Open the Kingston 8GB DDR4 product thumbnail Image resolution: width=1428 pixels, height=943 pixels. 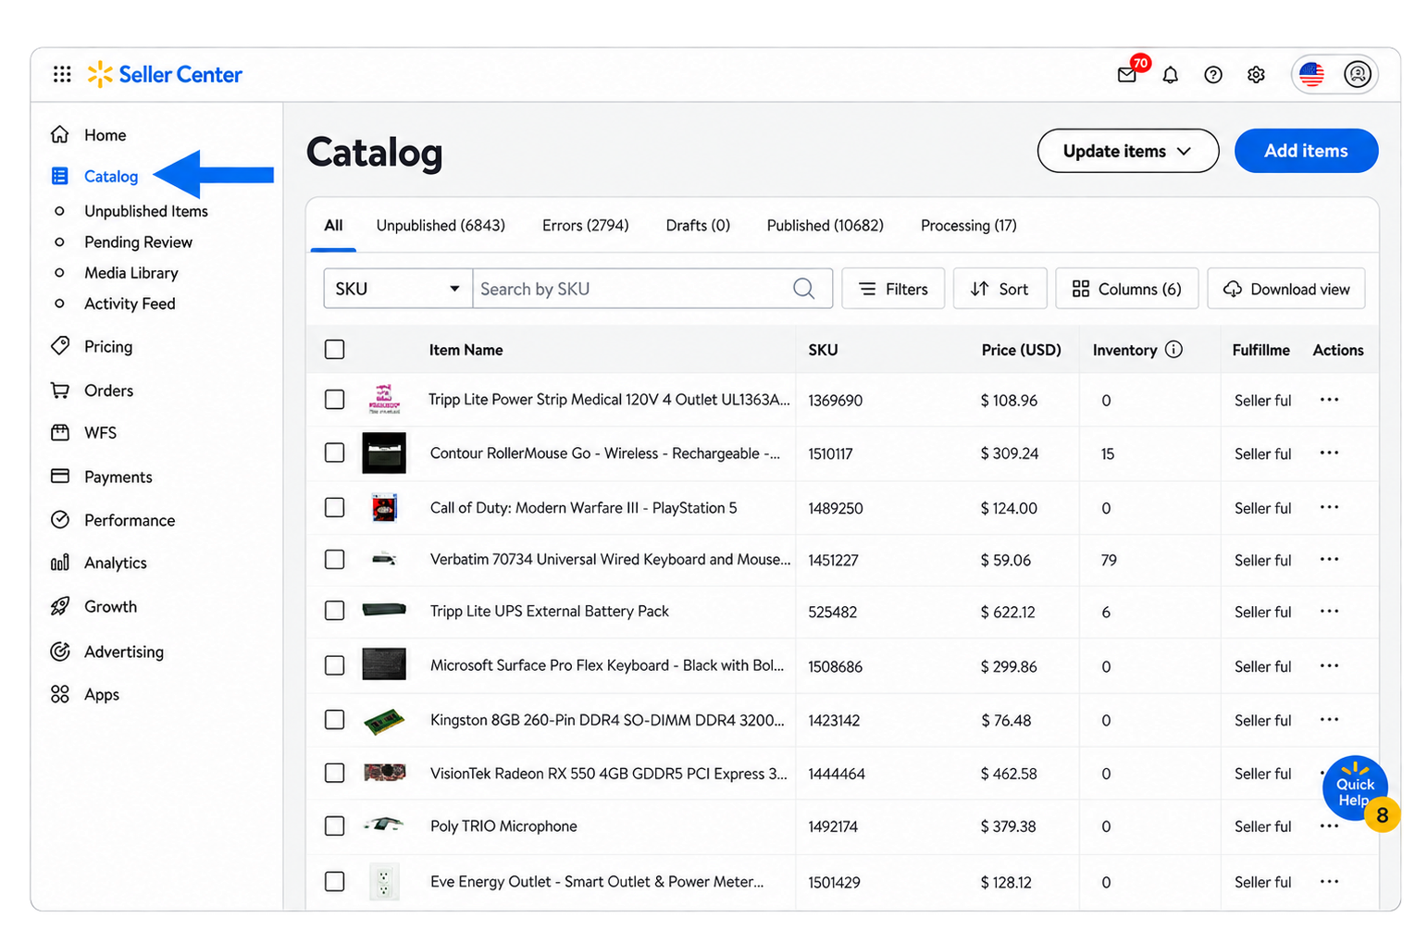(384, 721)
